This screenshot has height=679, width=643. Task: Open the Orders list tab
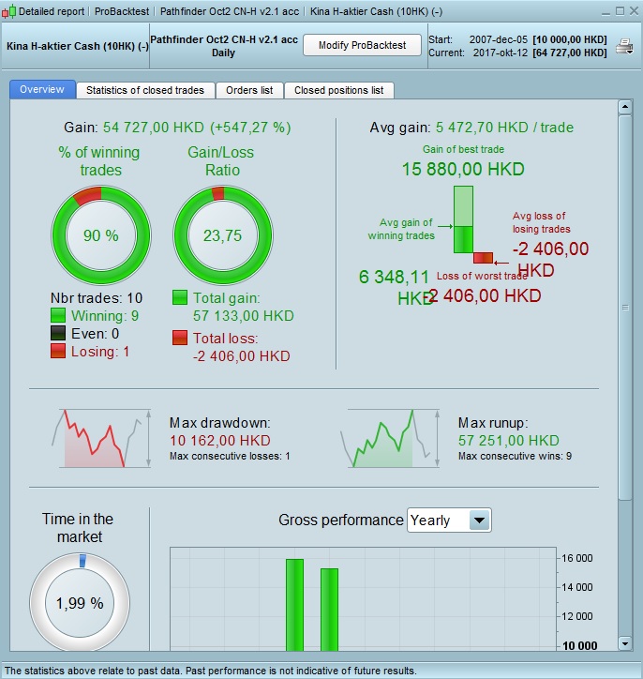click(x=249, y=90)
